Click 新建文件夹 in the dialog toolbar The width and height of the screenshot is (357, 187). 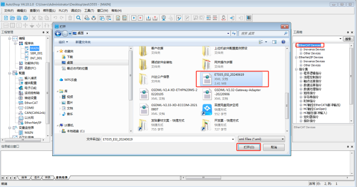(83, 42)
